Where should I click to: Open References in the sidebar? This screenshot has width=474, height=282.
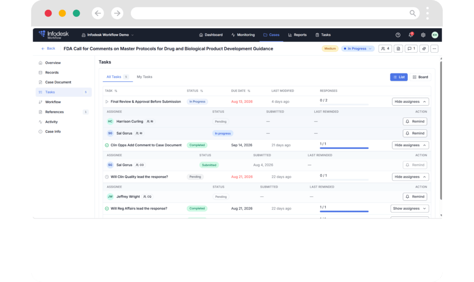(63, 112)
